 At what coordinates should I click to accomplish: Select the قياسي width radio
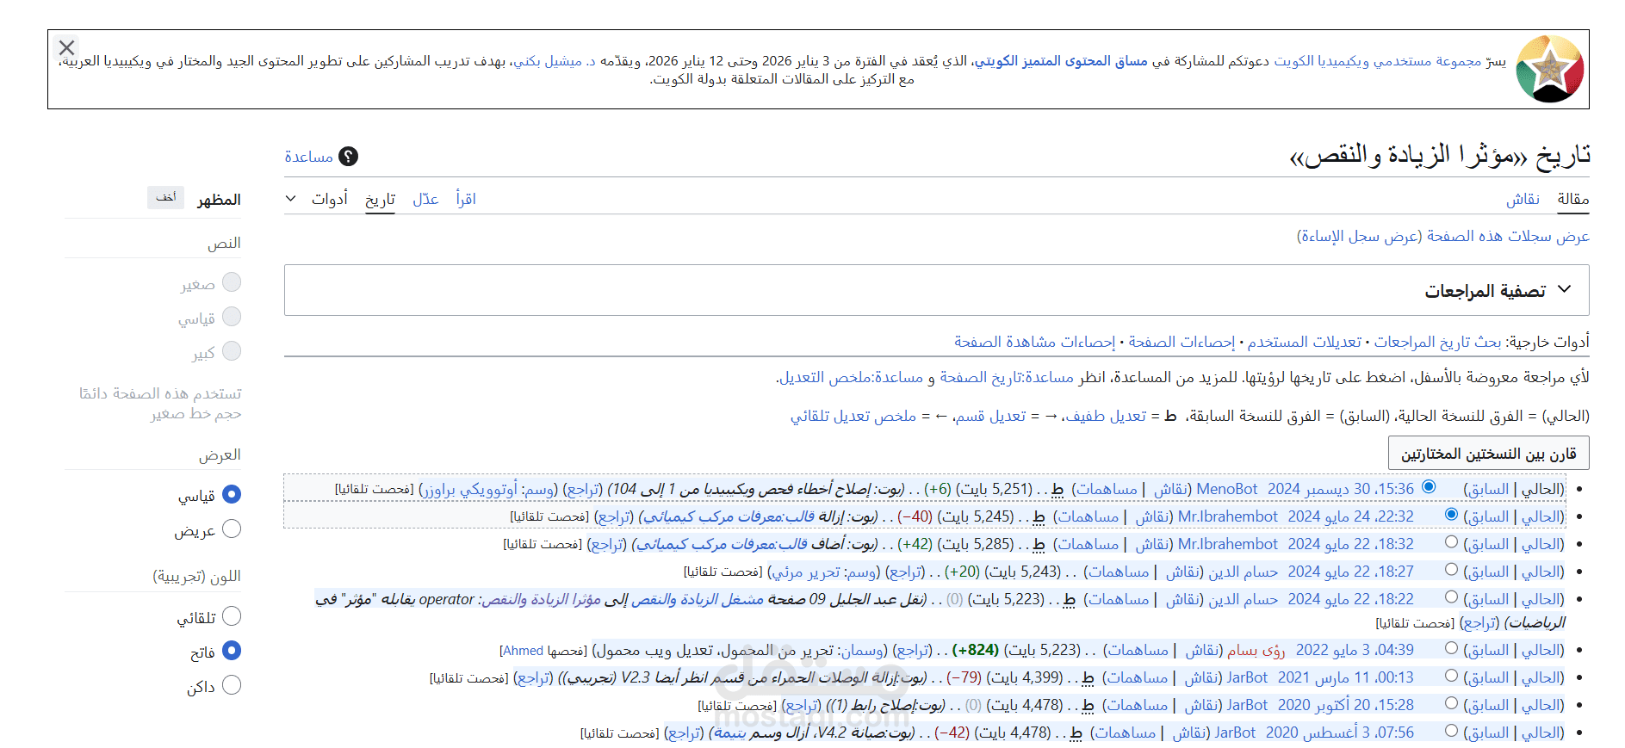pyautogui.click(x=232, y=494)
